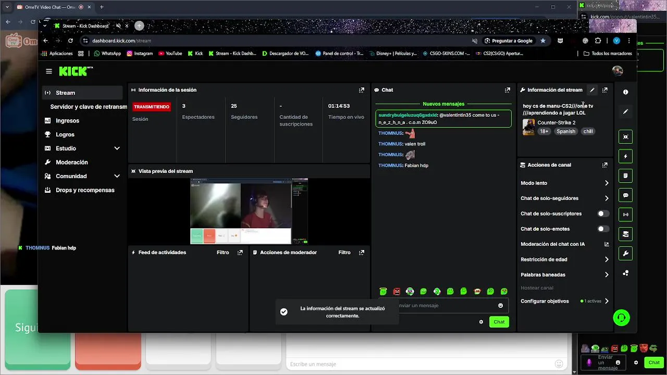Image resolution: width=667 pixels, height=375 pixels.
Task: Pop out the Información de la sesión panel
Action: [362, 90]
